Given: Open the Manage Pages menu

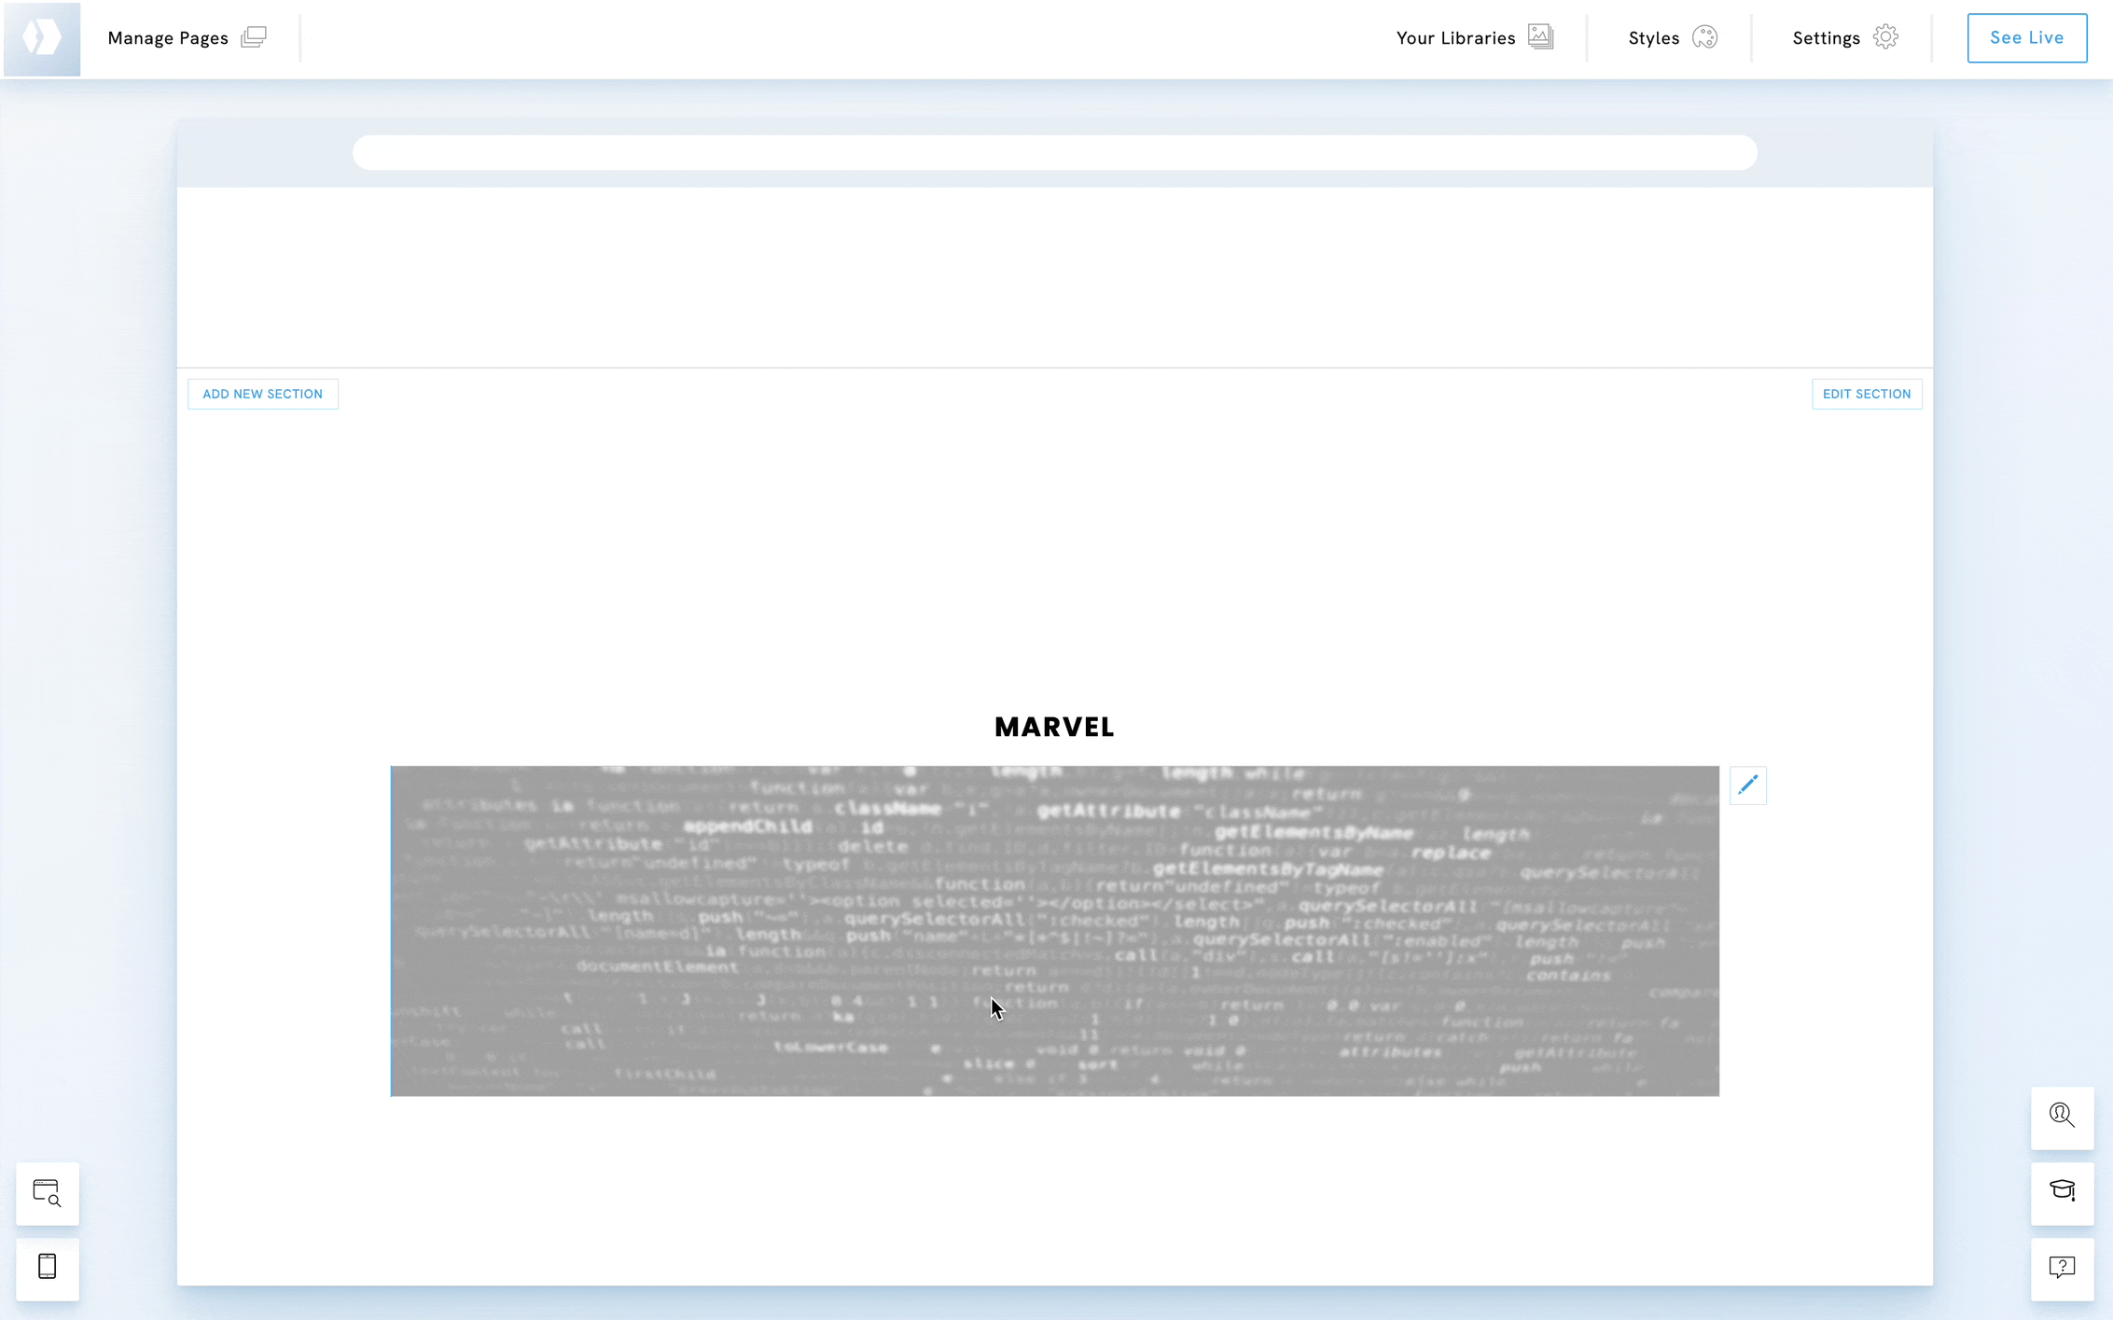Looking at the screenshot, I should [x=168, y=38].
